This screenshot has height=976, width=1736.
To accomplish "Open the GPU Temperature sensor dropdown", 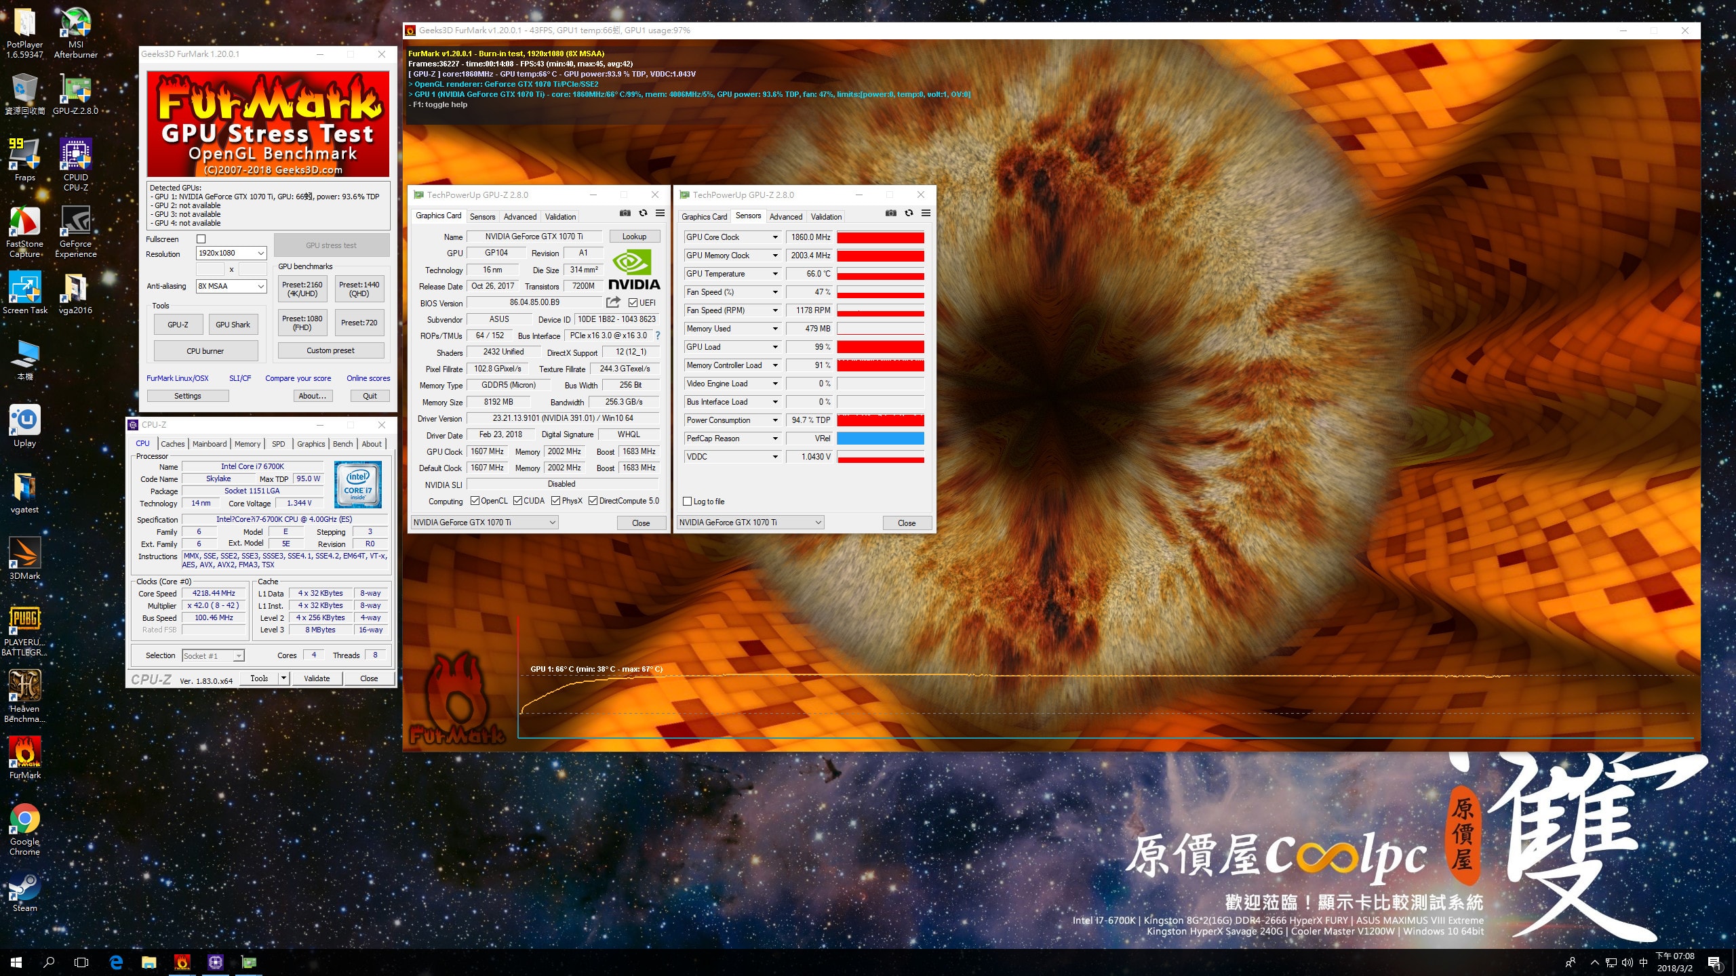I will 775,274.
